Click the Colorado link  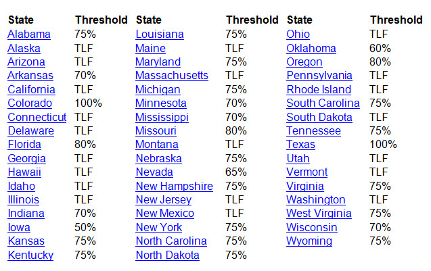click(x=30, y=103)
